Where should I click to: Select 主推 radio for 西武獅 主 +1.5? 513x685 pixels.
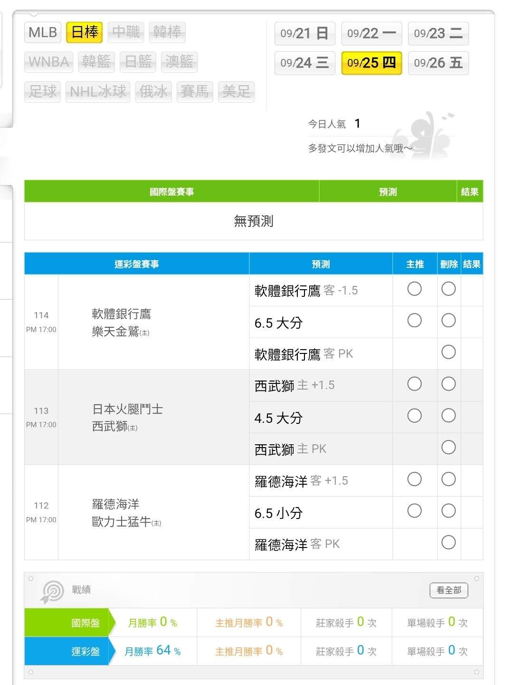[x=414, y=384]
